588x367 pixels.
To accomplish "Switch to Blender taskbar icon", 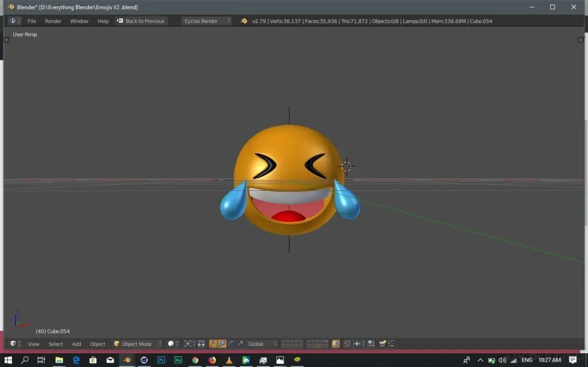I will click(127, 360).
